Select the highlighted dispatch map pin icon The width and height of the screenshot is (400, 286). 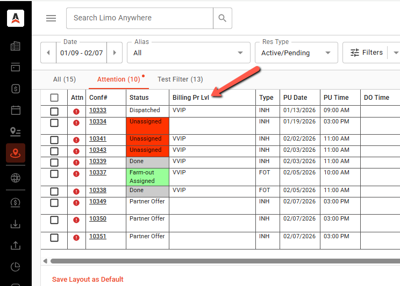coord(16,153)
